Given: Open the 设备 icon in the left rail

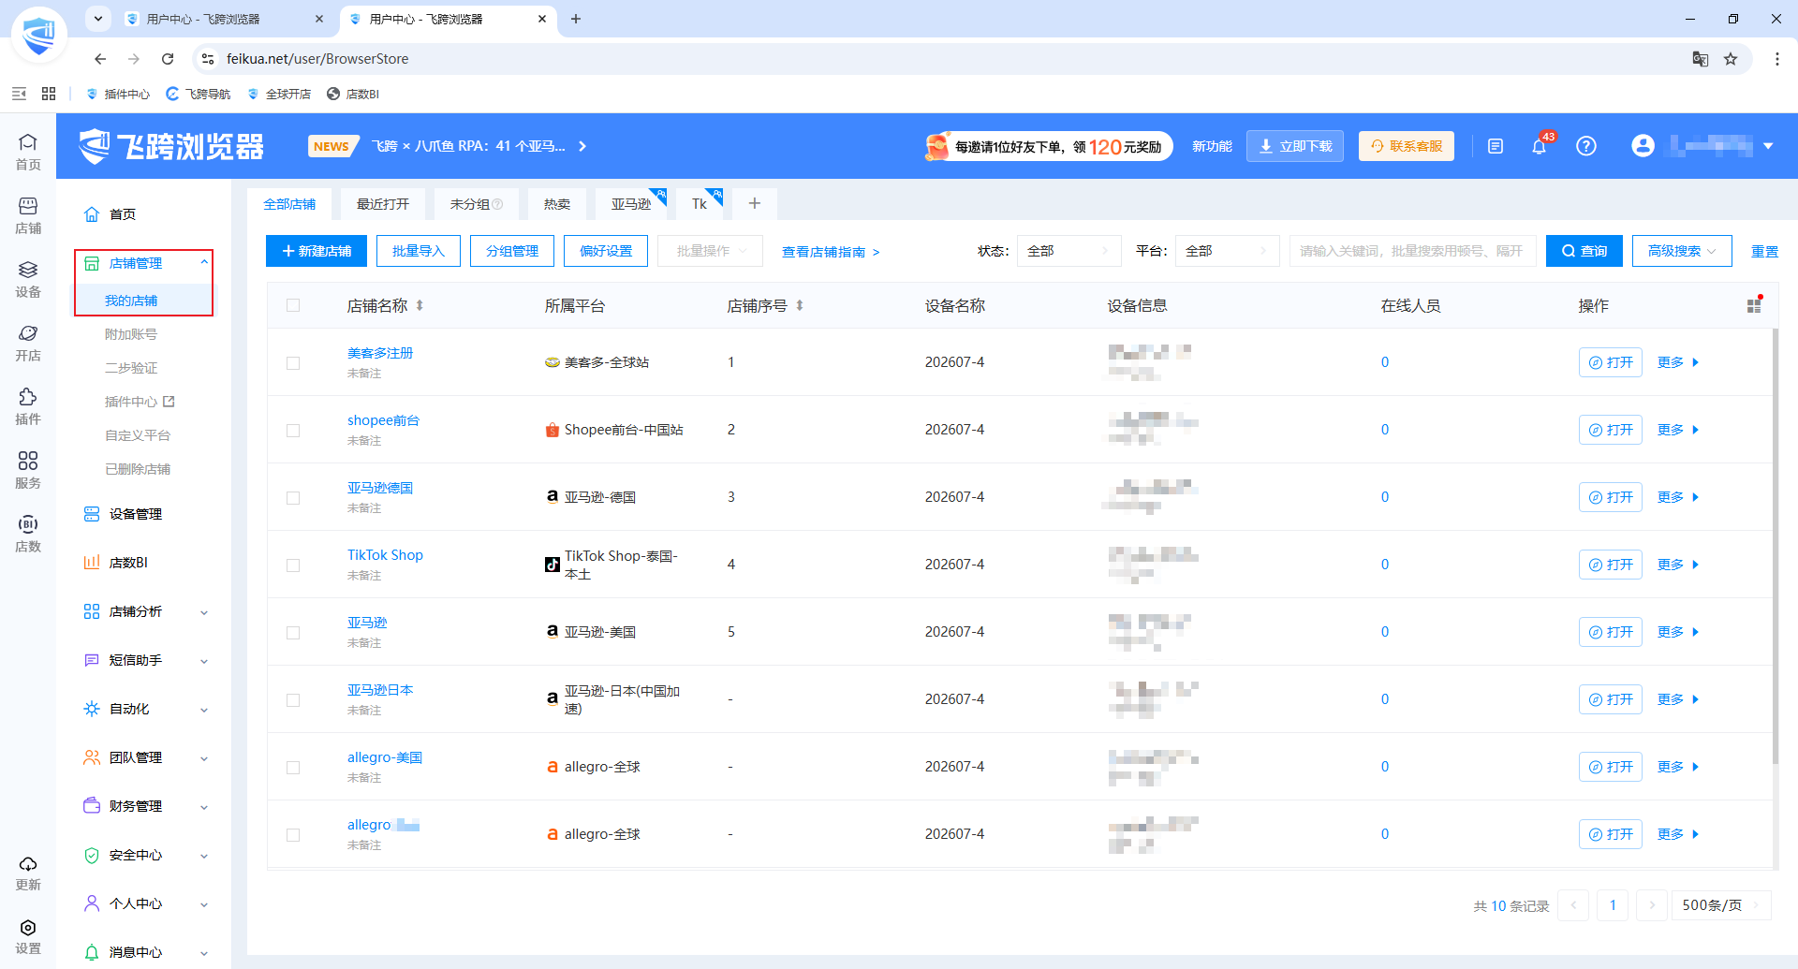Looking at the screenshot, I should coord(28,279).
